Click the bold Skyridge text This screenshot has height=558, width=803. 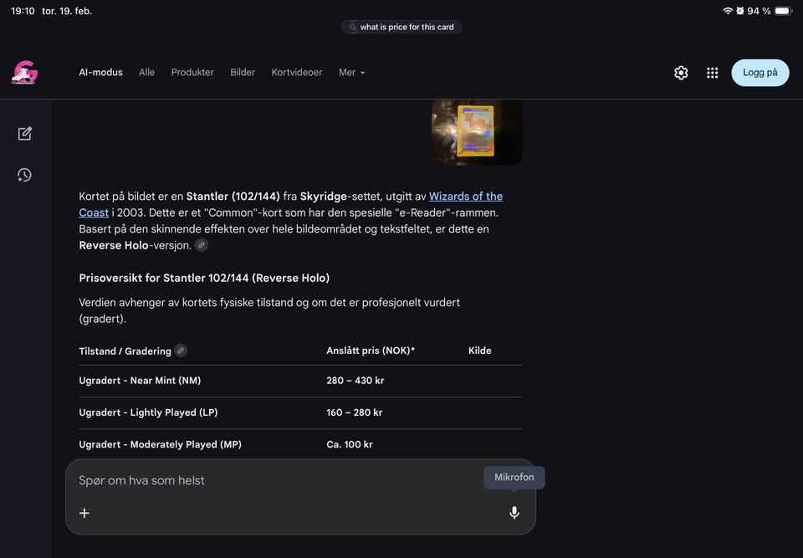323,197
